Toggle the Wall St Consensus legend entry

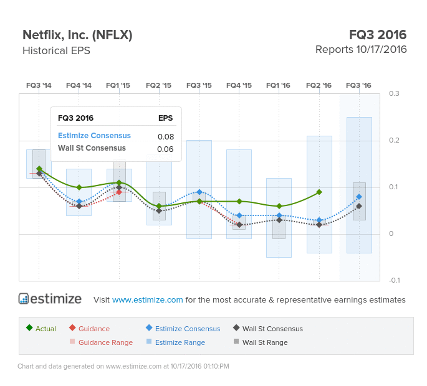(268, 328)
